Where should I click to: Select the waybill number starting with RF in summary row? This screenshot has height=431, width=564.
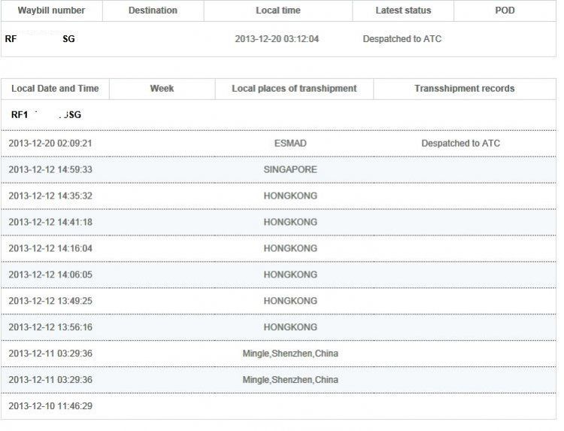[40, 39]
